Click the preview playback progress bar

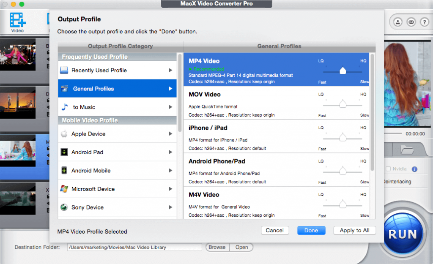(393, 133)
